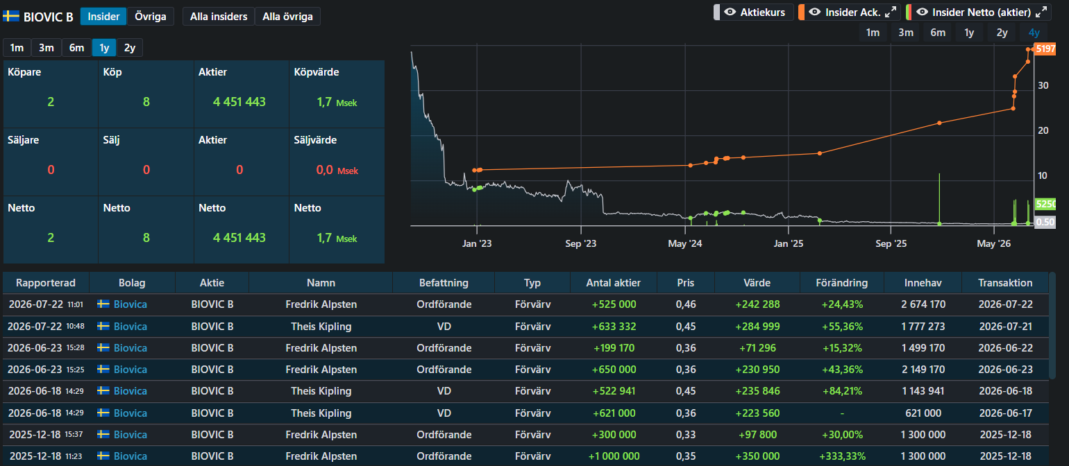
Task: Sort table by Rapporterad column header
Action: [x=46, y=283]
